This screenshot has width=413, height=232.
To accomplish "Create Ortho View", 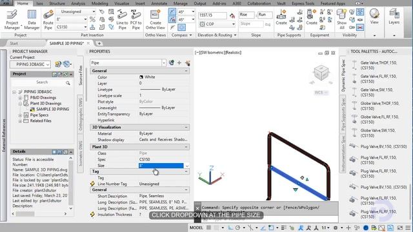I will pyautogui.click(x=155, y=19).
